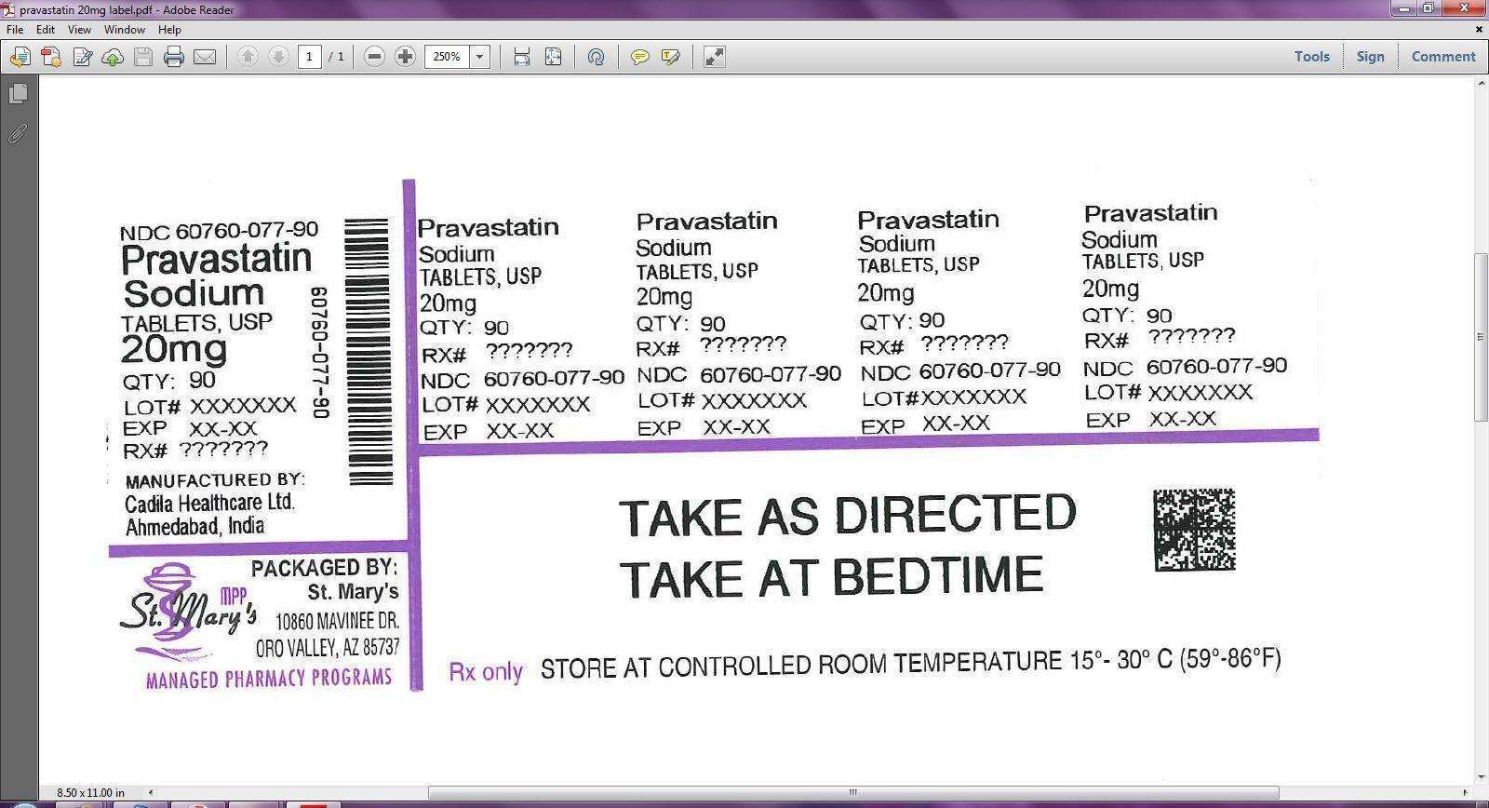Click the TAKE AT BEDTIME text
This screenshot has width=1489, height=808.
click(831, 577)
